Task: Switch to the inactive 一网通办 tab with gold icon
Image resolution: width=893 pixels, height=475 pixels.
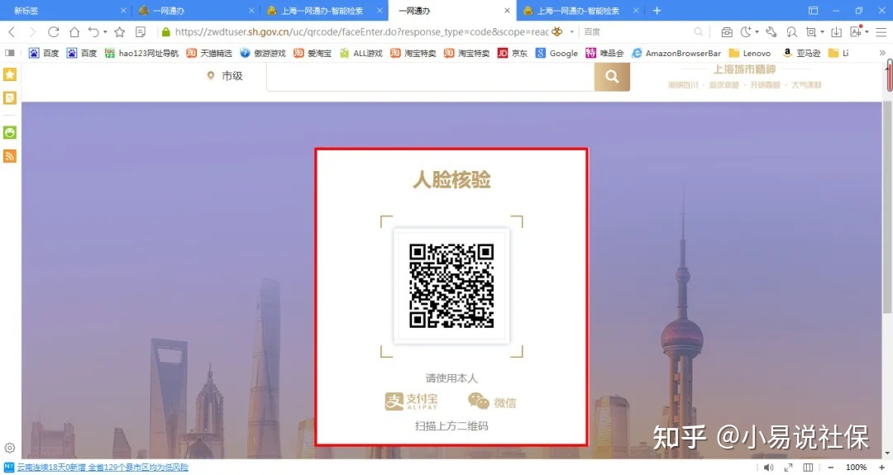Action: 196,11
